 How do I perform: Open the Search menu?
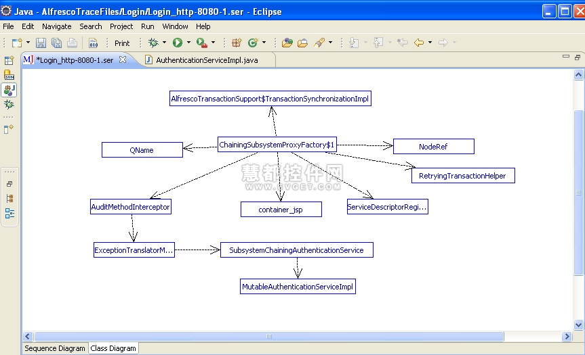click(x=91, y=26)
